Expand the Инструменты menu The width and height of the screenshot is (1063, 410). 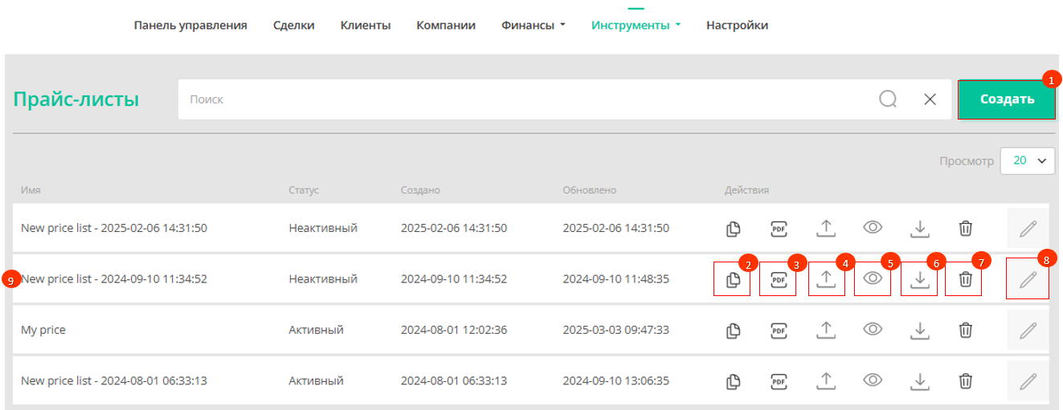tap(636, 26)
